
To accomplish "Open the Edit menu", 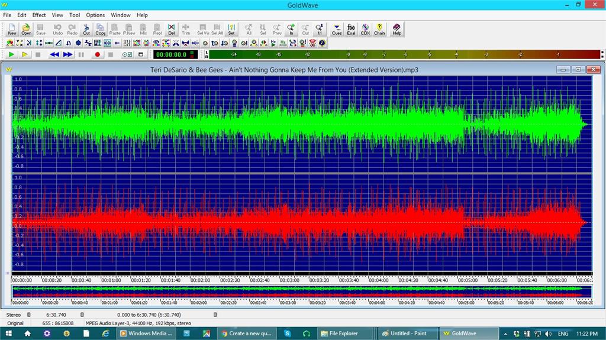I will click(22, 15).
